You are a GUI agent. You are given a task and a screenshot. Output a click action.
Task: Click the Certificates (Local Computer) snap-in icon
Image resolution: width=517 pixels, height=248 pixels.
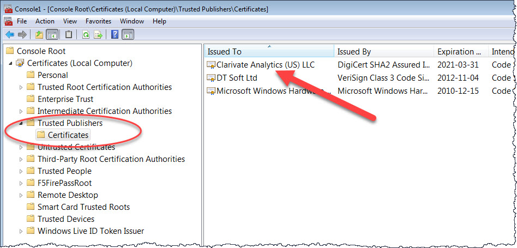20,63
